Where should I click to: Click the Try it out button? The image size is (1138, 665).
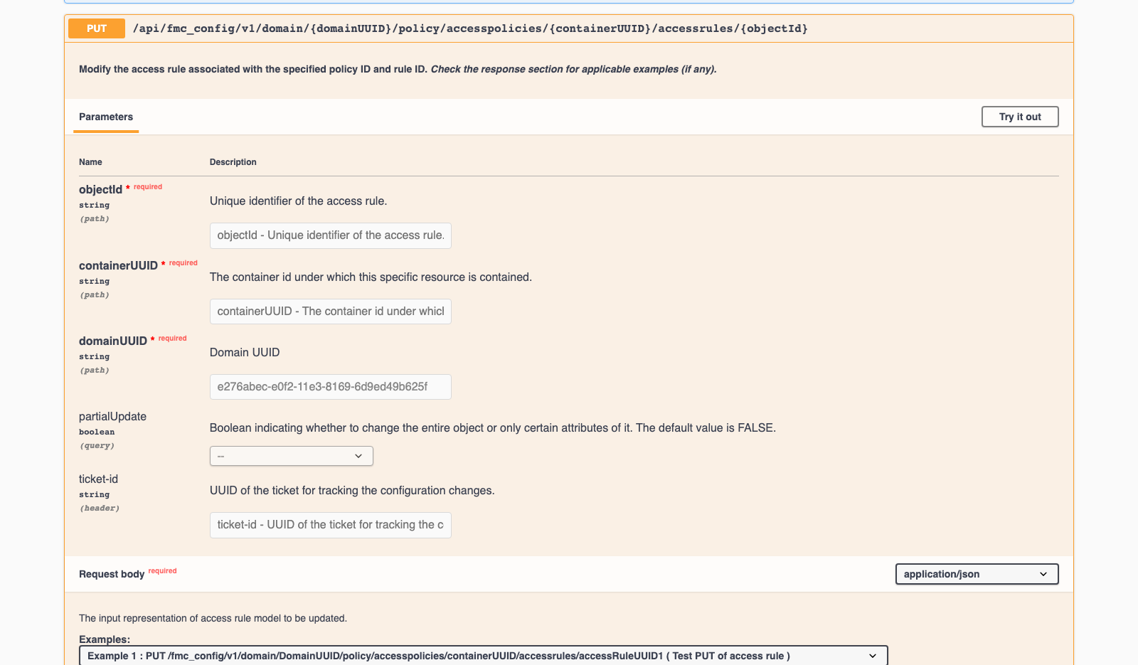(x=1020, y=117)
